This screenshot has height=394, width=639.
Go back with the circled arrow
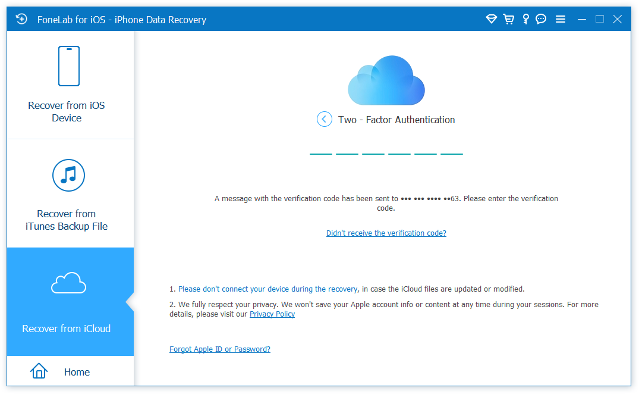(x=325, y=119)
